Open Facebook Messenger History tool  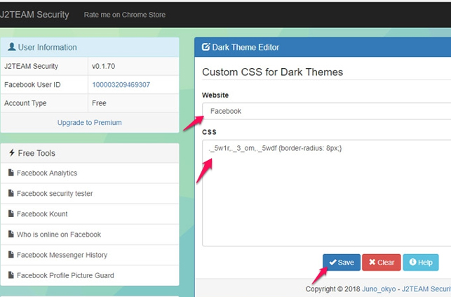click(62, 255)
